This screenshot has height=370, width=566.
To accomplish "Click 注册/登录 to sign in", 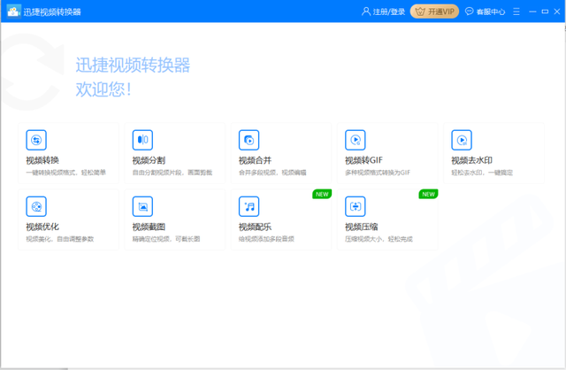I will 384,12.
